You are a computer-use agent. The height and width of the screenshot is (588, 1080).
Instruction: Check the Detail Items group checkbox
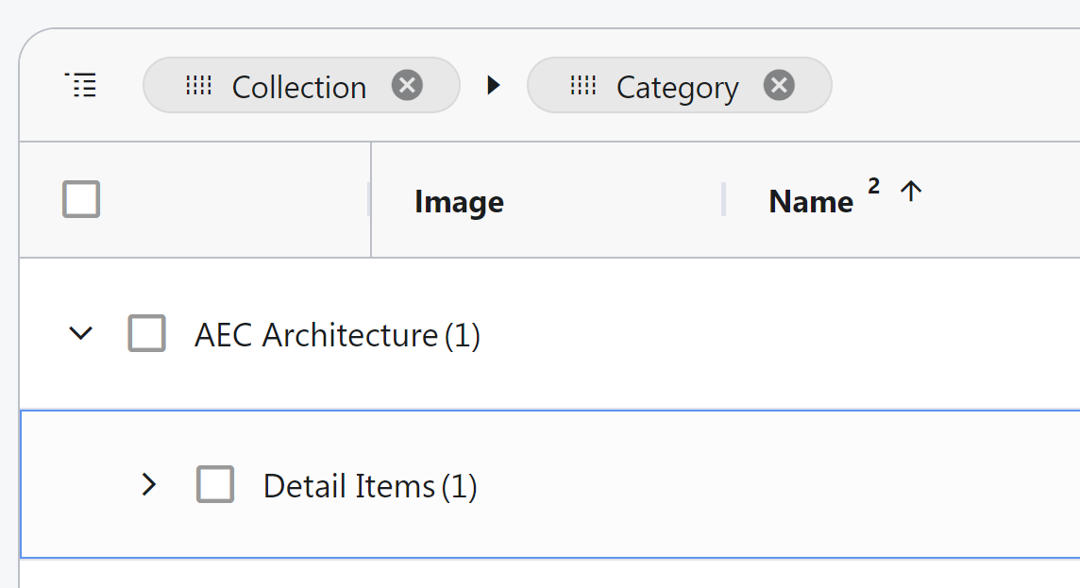click(x=215, y=484)
